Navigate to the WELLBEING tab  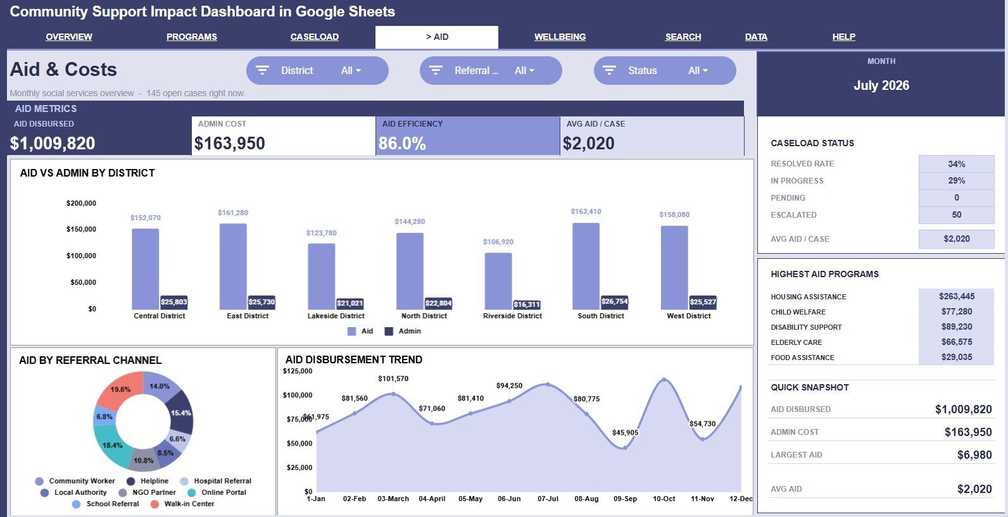[x=560, y=37]
